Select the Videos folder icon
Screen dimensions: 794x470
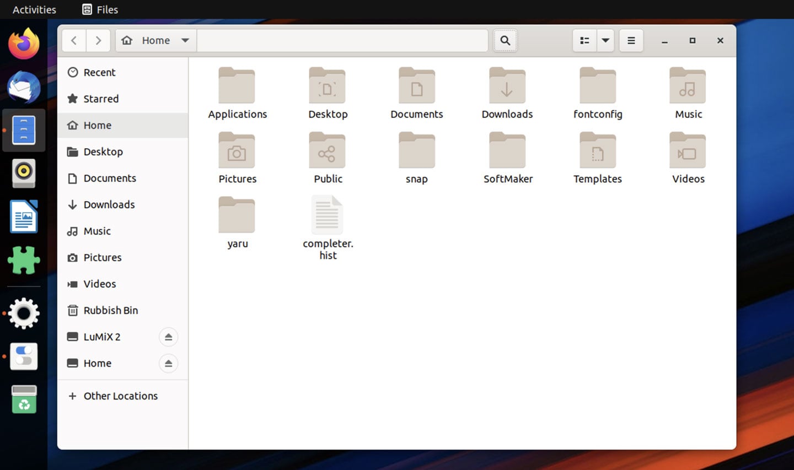688,150
